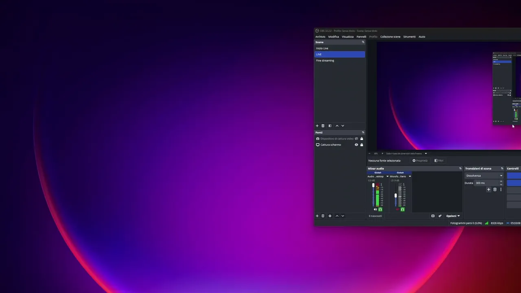
Task: Remove the scene transition with its trash icon
Action: tap(495, 190)
